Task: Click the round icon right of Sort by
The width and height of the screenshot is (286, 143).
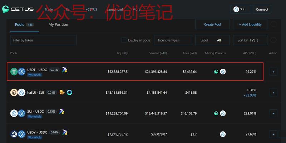Action: coord(273,40)
